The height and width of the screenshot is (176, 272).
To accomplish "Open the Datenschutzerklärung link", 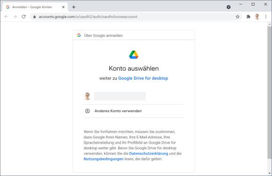I will 149,153.
